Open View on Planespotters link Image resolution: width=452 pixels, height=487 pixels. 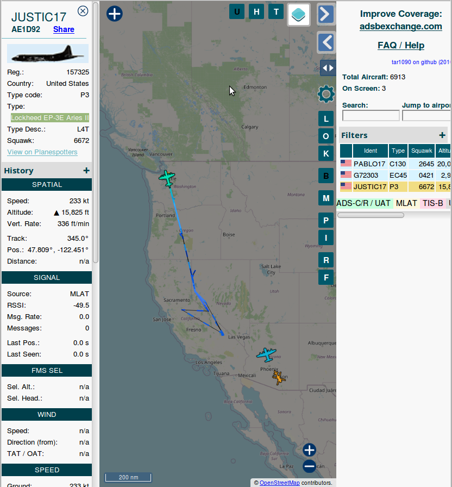(42, 152)
